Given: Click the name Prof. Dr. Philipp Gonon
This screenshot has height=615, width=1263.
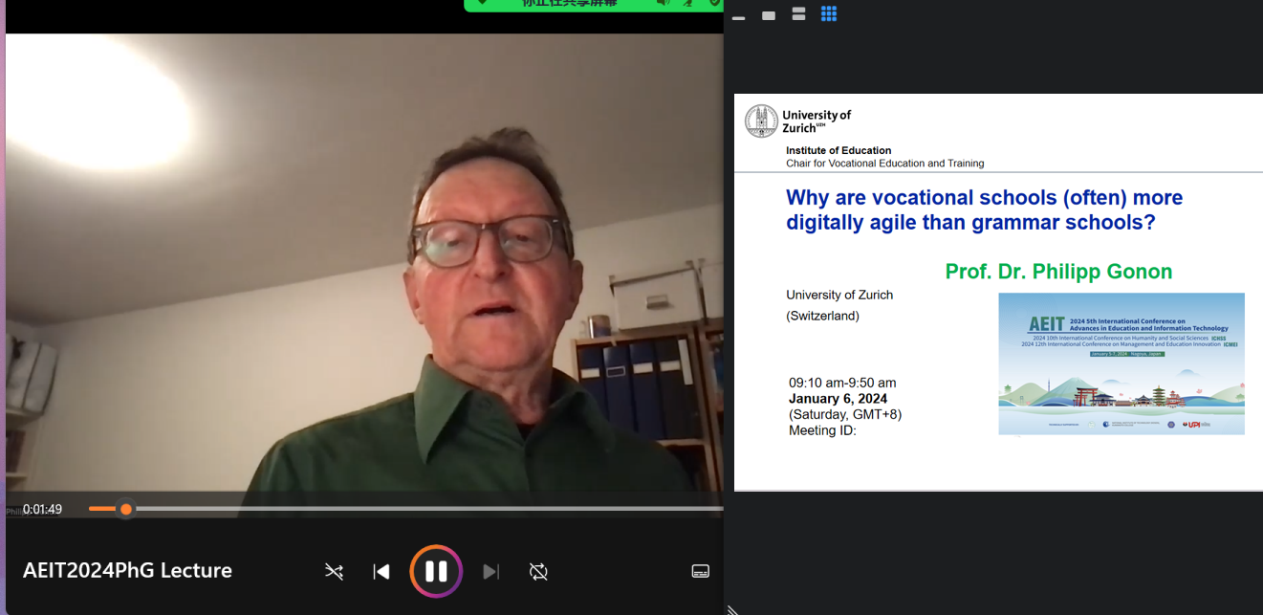Looking at the screenshot, I should tap(1058, 272).
